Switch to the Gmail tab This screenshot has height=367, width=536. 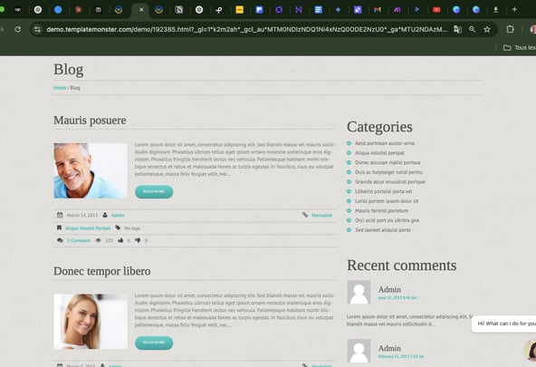378,10
